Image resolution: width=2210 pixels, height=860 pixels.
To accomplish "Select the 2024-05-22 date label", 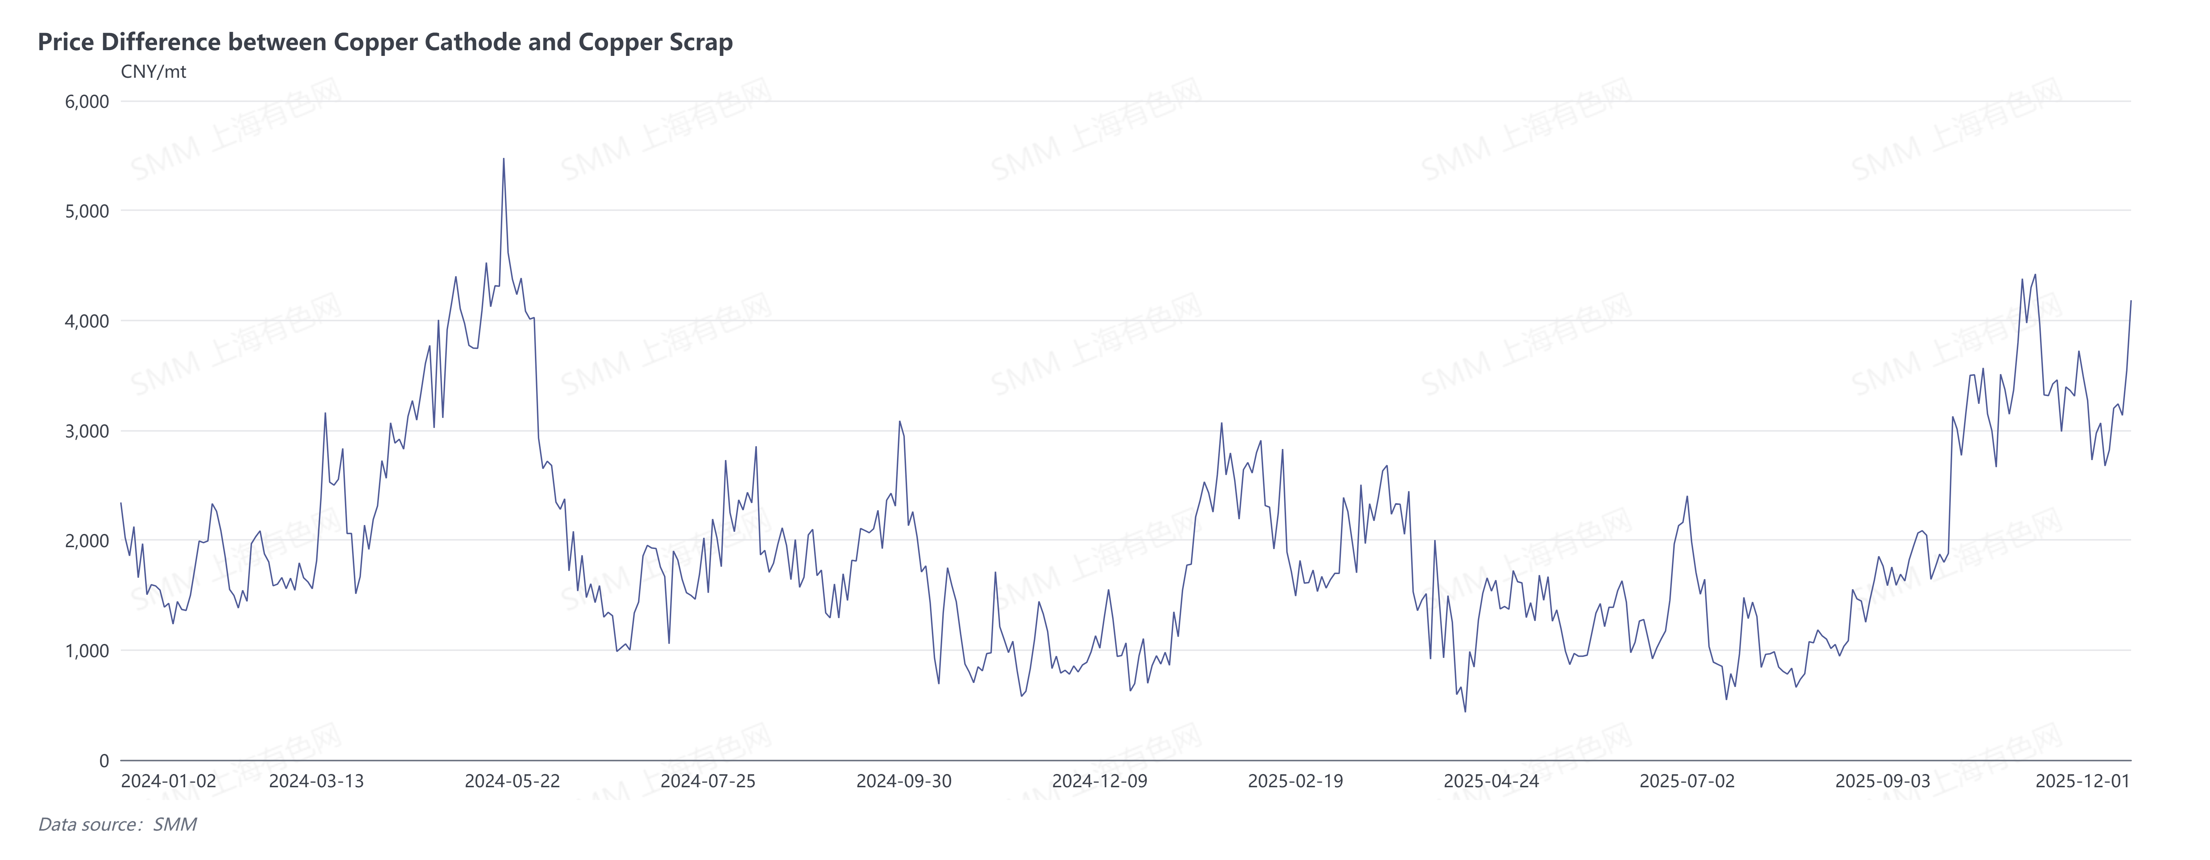I will coord(512,781).
